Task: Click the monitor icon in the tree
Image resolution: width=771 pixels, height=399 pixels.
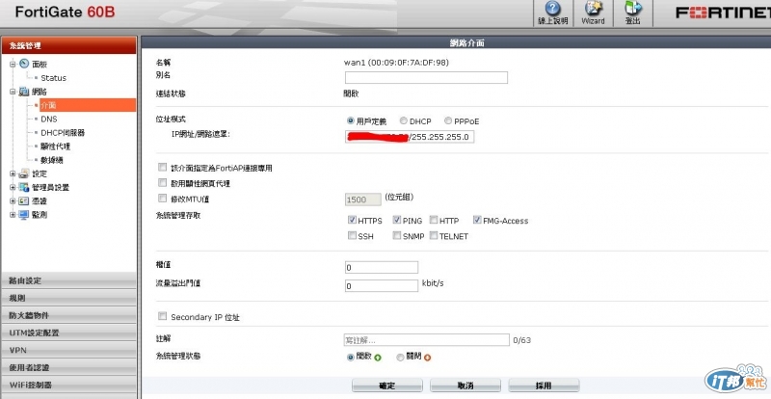Action: pyautogui.click(x=24, y=215)
